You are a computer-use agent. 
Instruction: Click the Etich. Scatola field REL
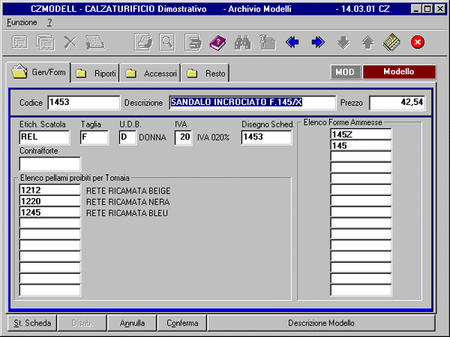(44, 137)
